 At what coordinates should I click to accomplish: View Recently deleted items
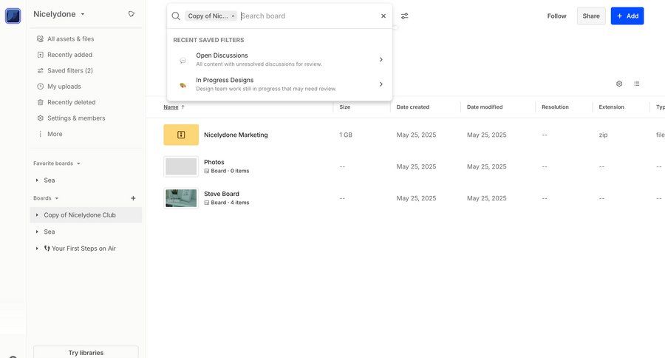pos(71,102)
